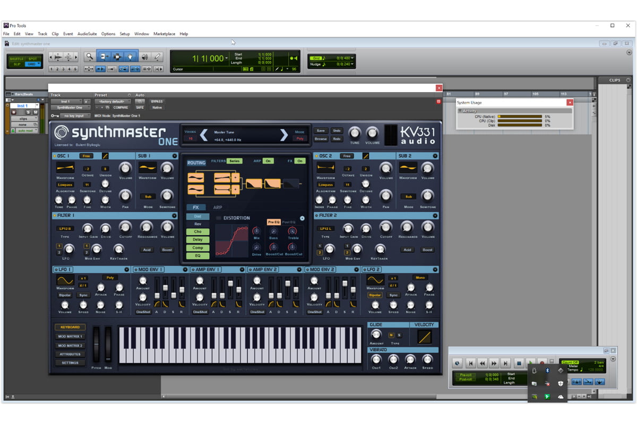The width and height of the screenshot is (637, 424).
Task: Open Filter 2 LP12 L type dropdown
Action: pyautogui.click(x=326, y=228)
